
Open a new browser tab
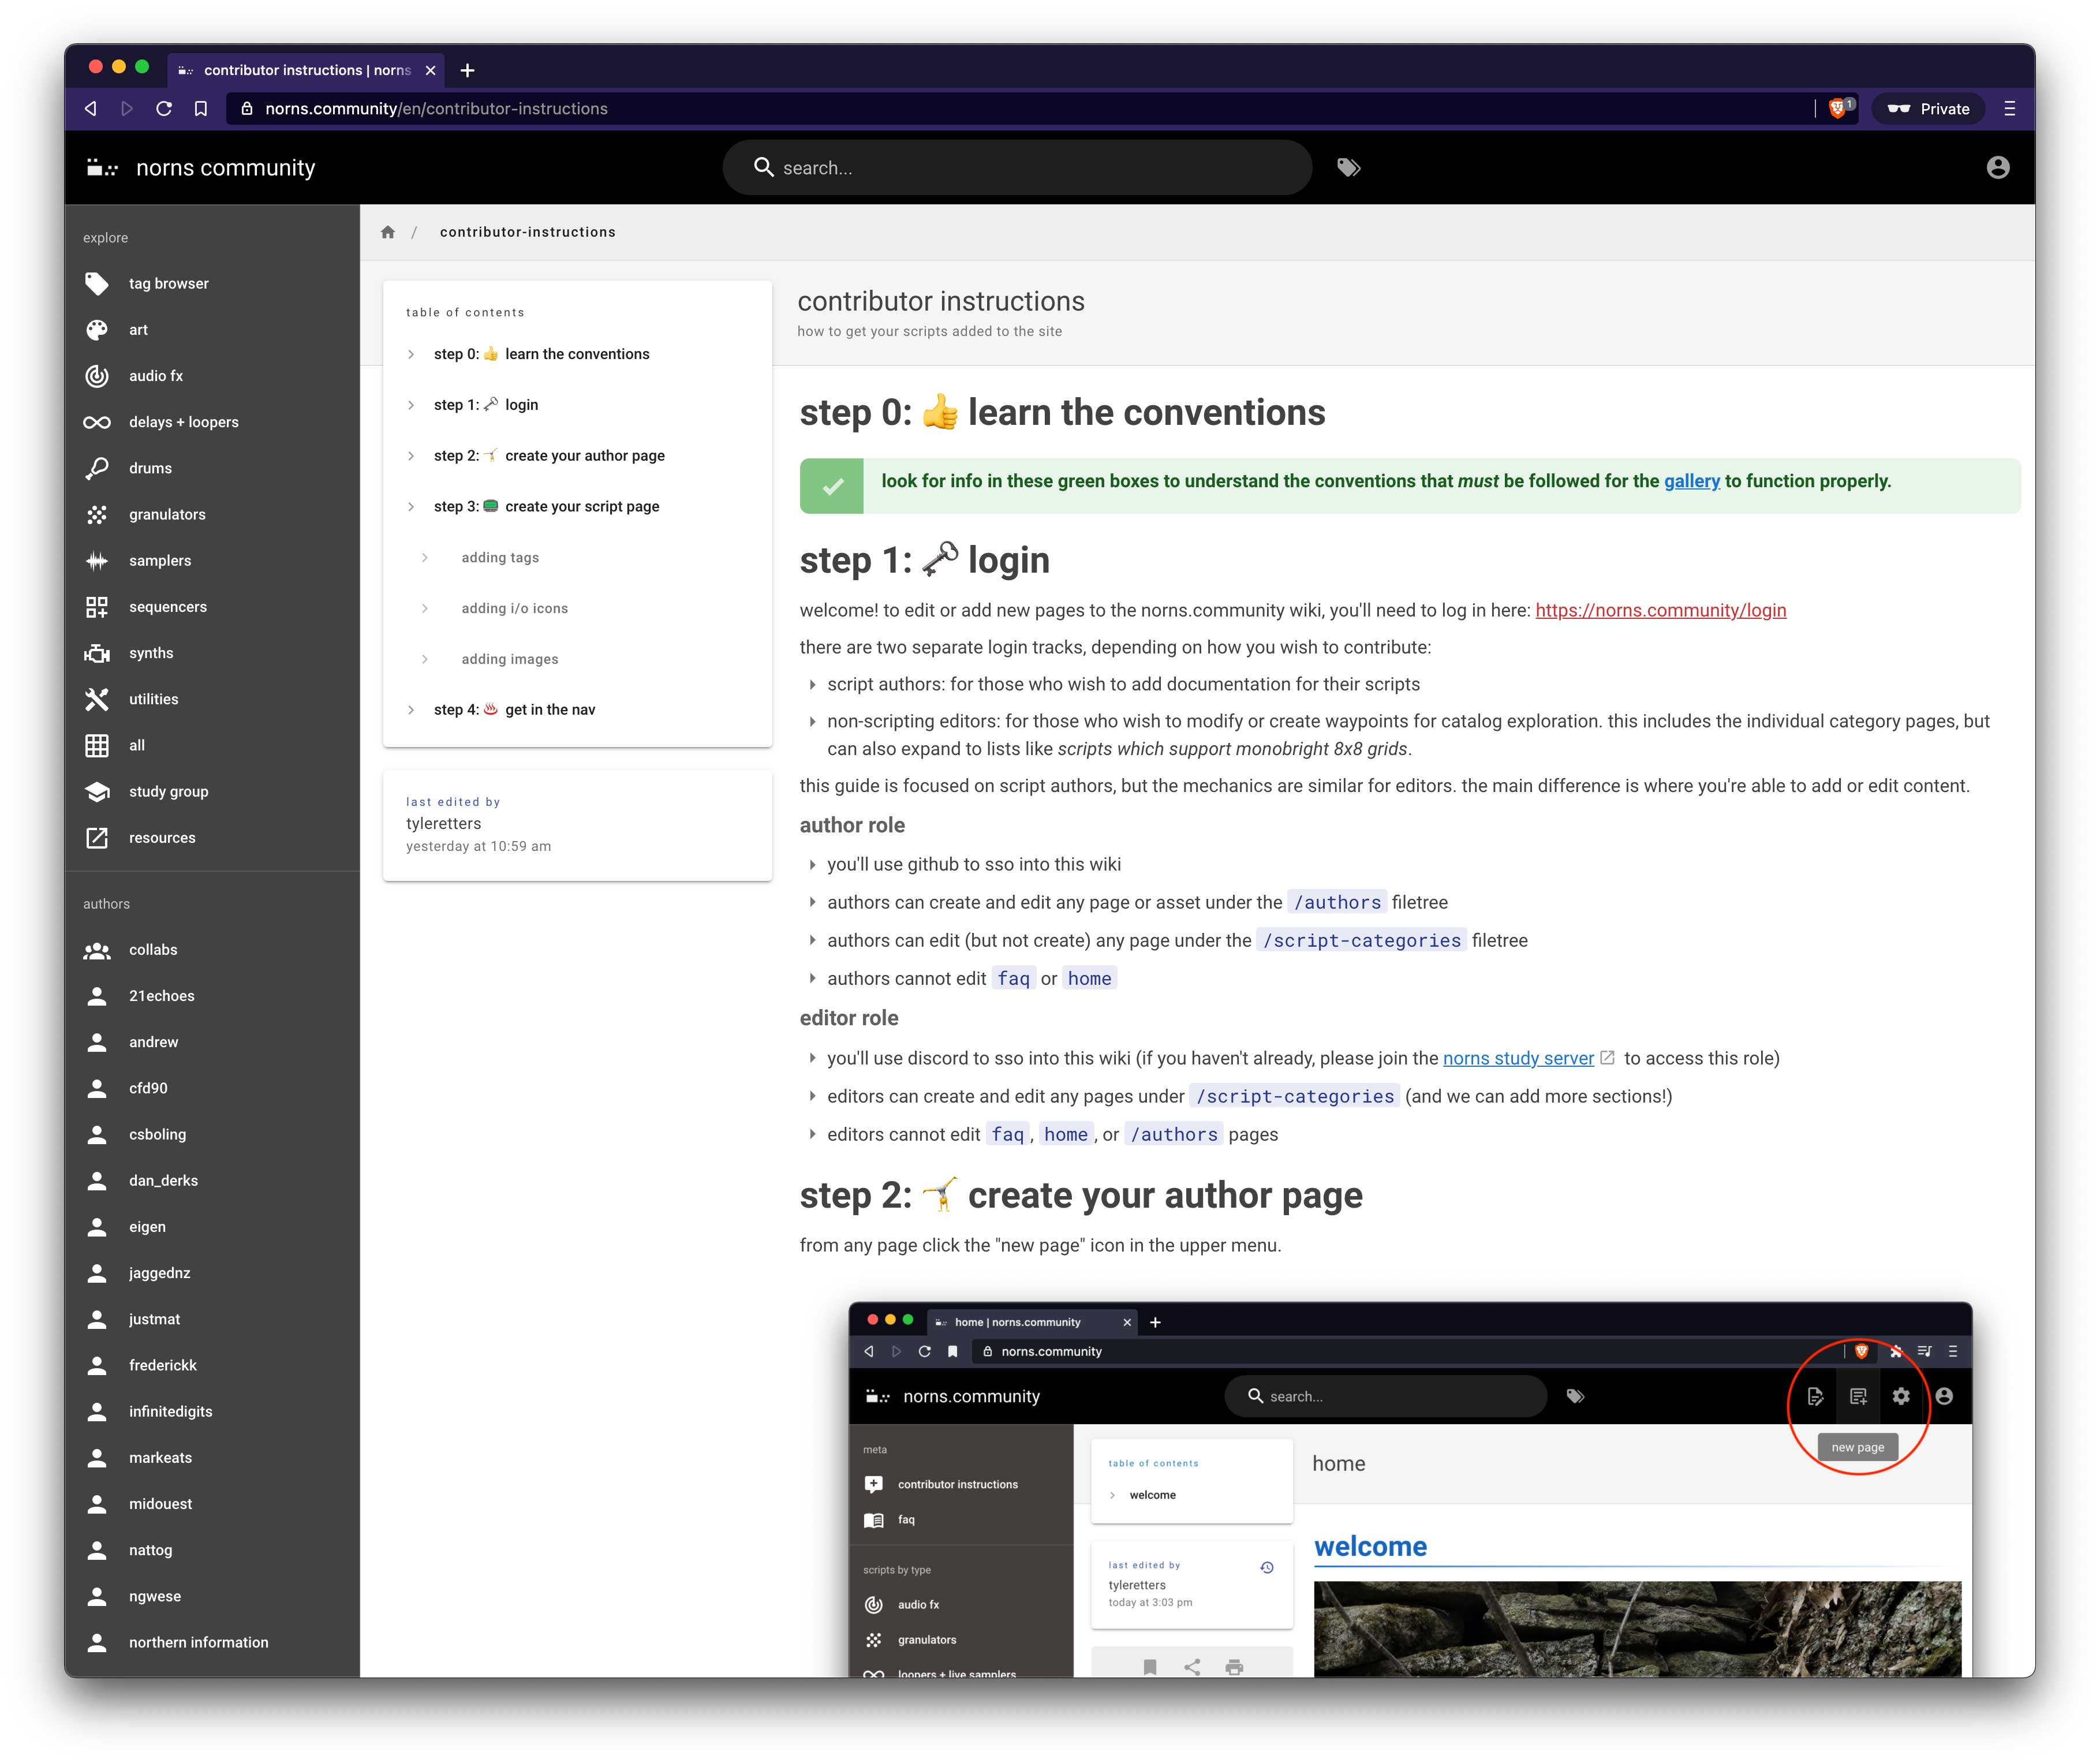(467, 70)
